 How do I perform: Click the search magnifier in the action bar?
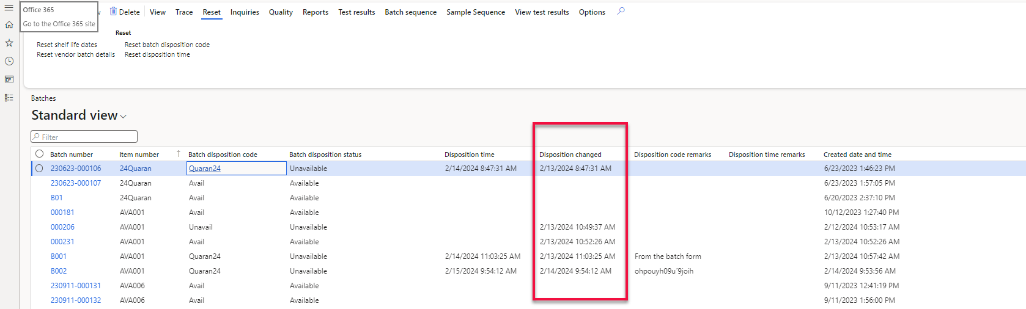(621, 11)
